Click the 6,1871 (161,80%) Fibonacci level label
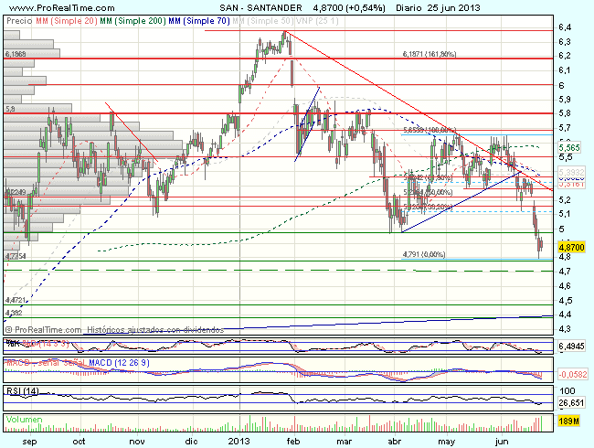594x448 pixels. (x=430, y=54)
